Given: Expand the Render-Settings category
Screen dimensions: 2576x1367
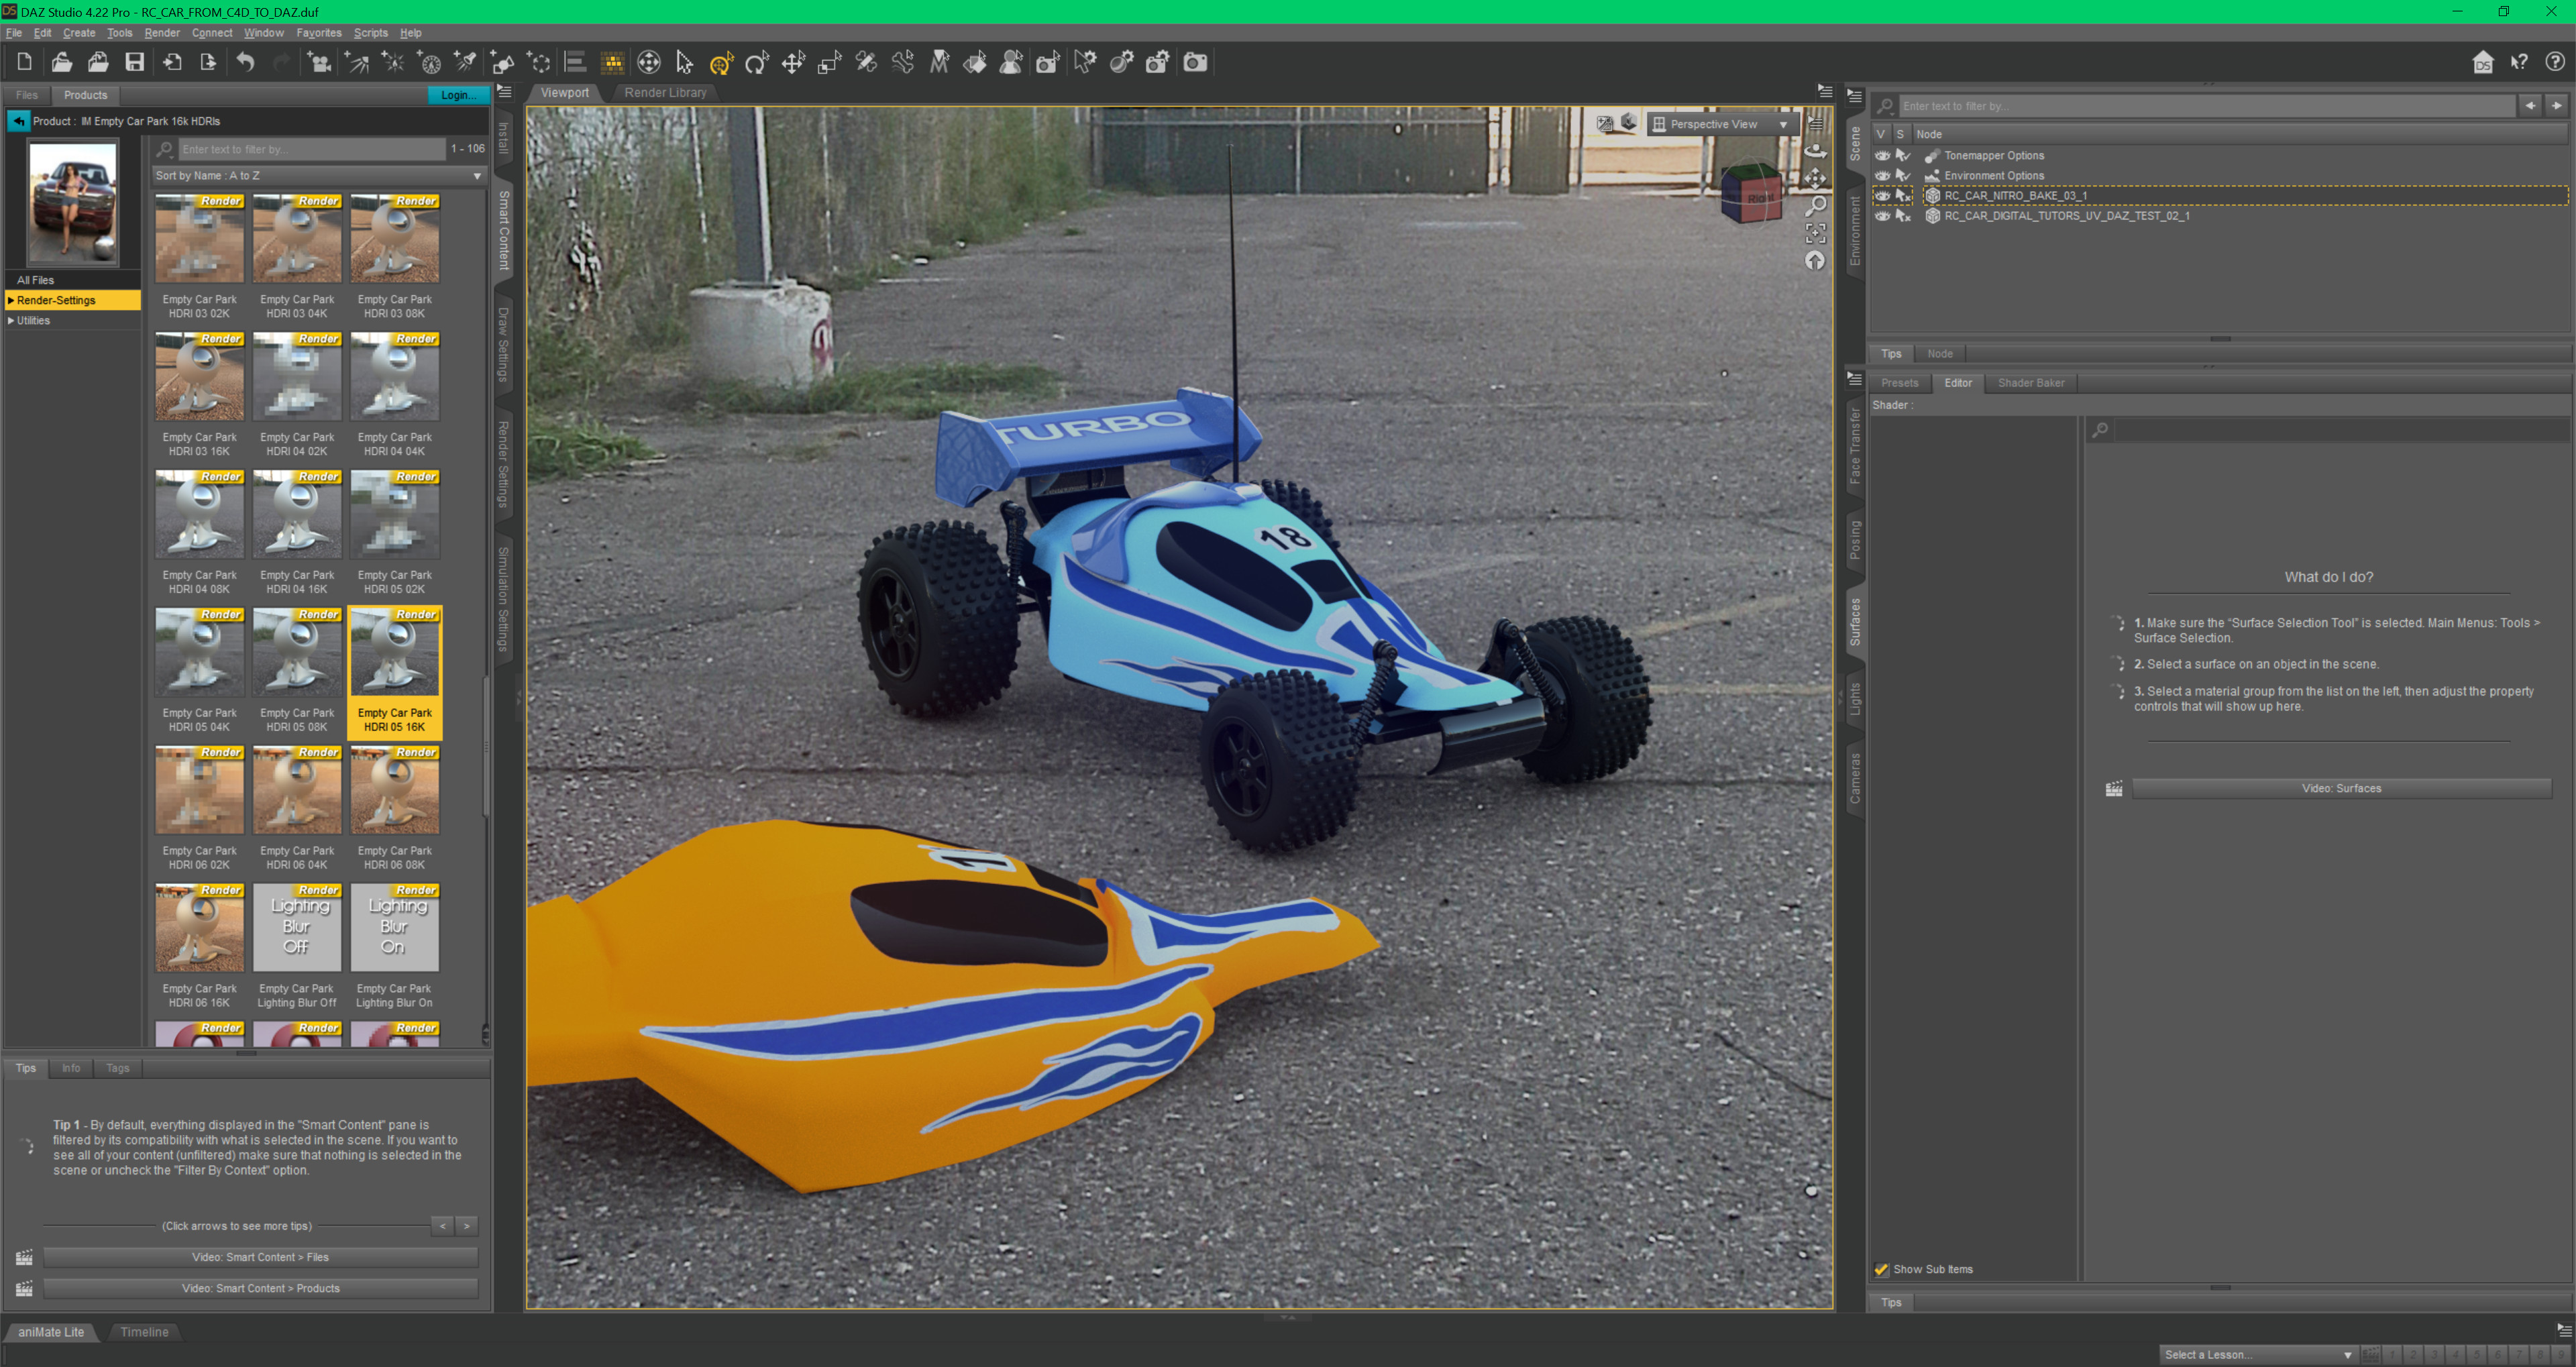Looking at the screenshot, I should tap(11, 300).
